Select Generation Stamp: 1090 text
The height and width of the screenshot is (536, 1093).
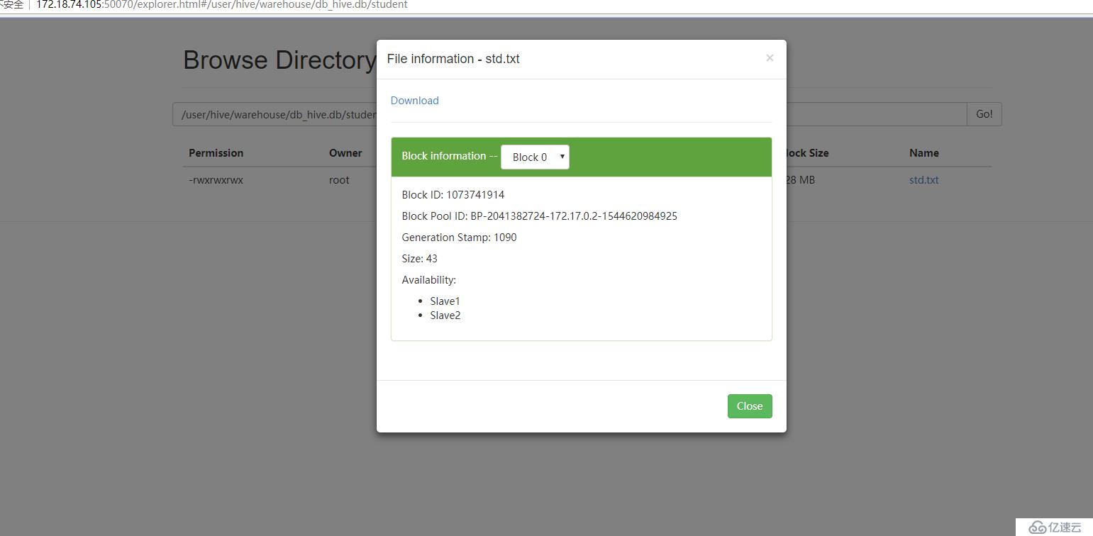459,238
